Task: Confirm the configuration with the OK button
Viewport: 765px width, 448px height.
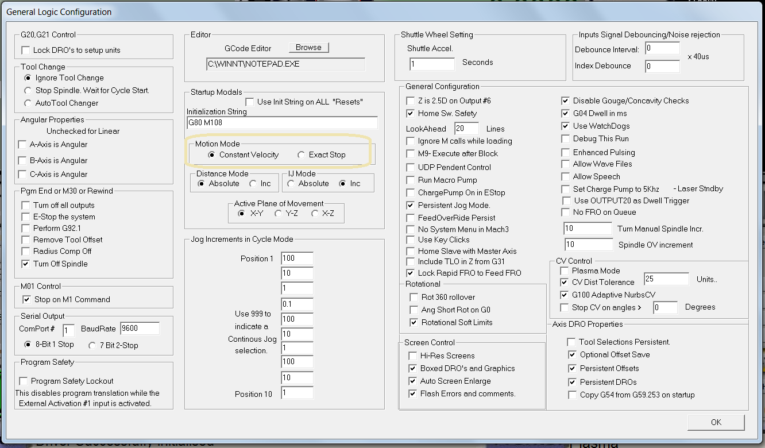Action: [716, 422]
